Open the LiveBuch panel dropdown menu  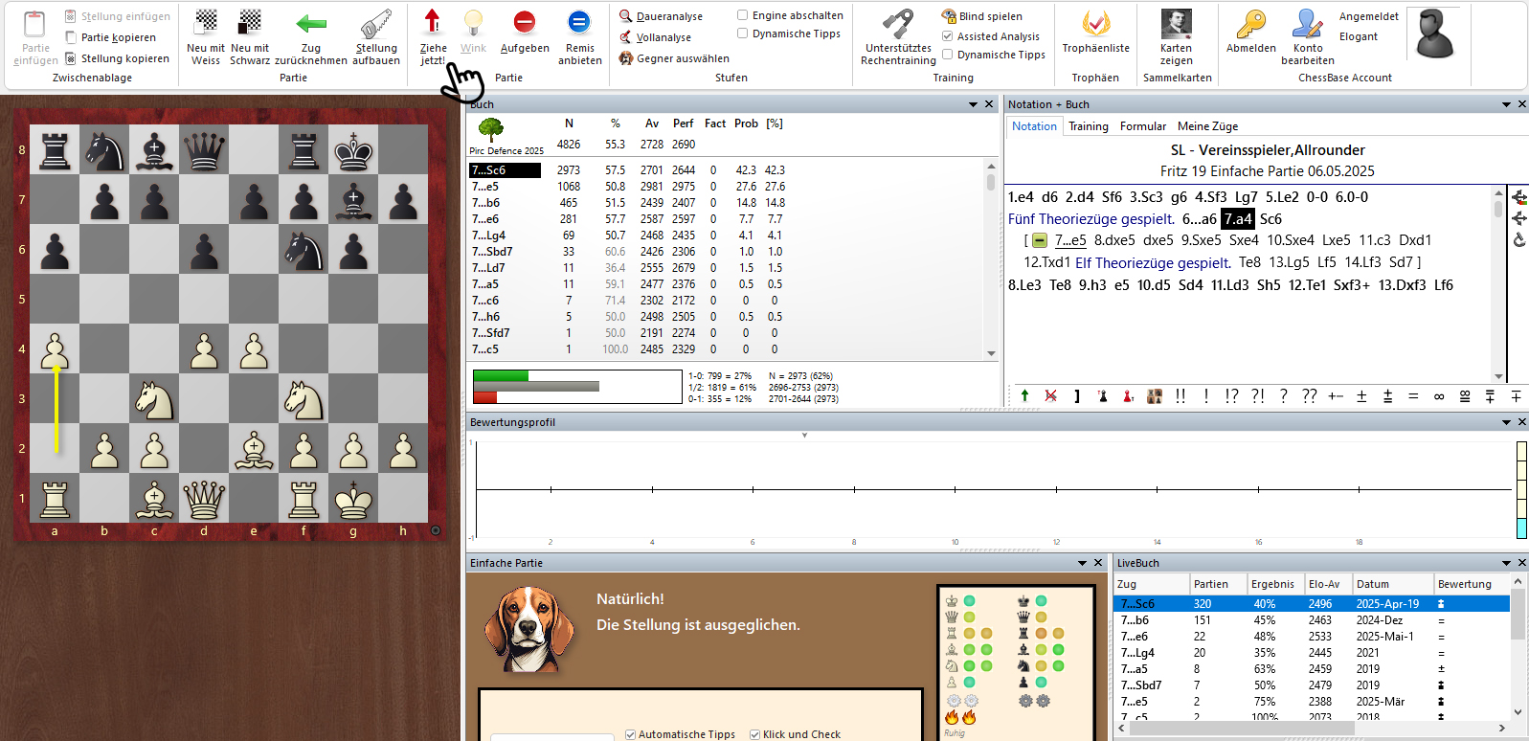1506,563
